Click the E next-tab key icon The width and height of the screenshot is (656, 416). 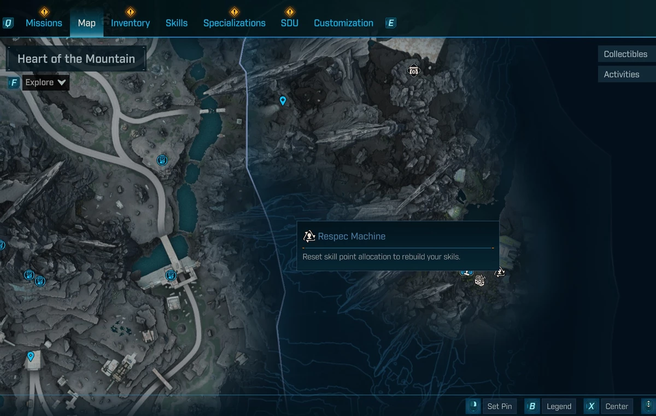[x=390, y=23]
